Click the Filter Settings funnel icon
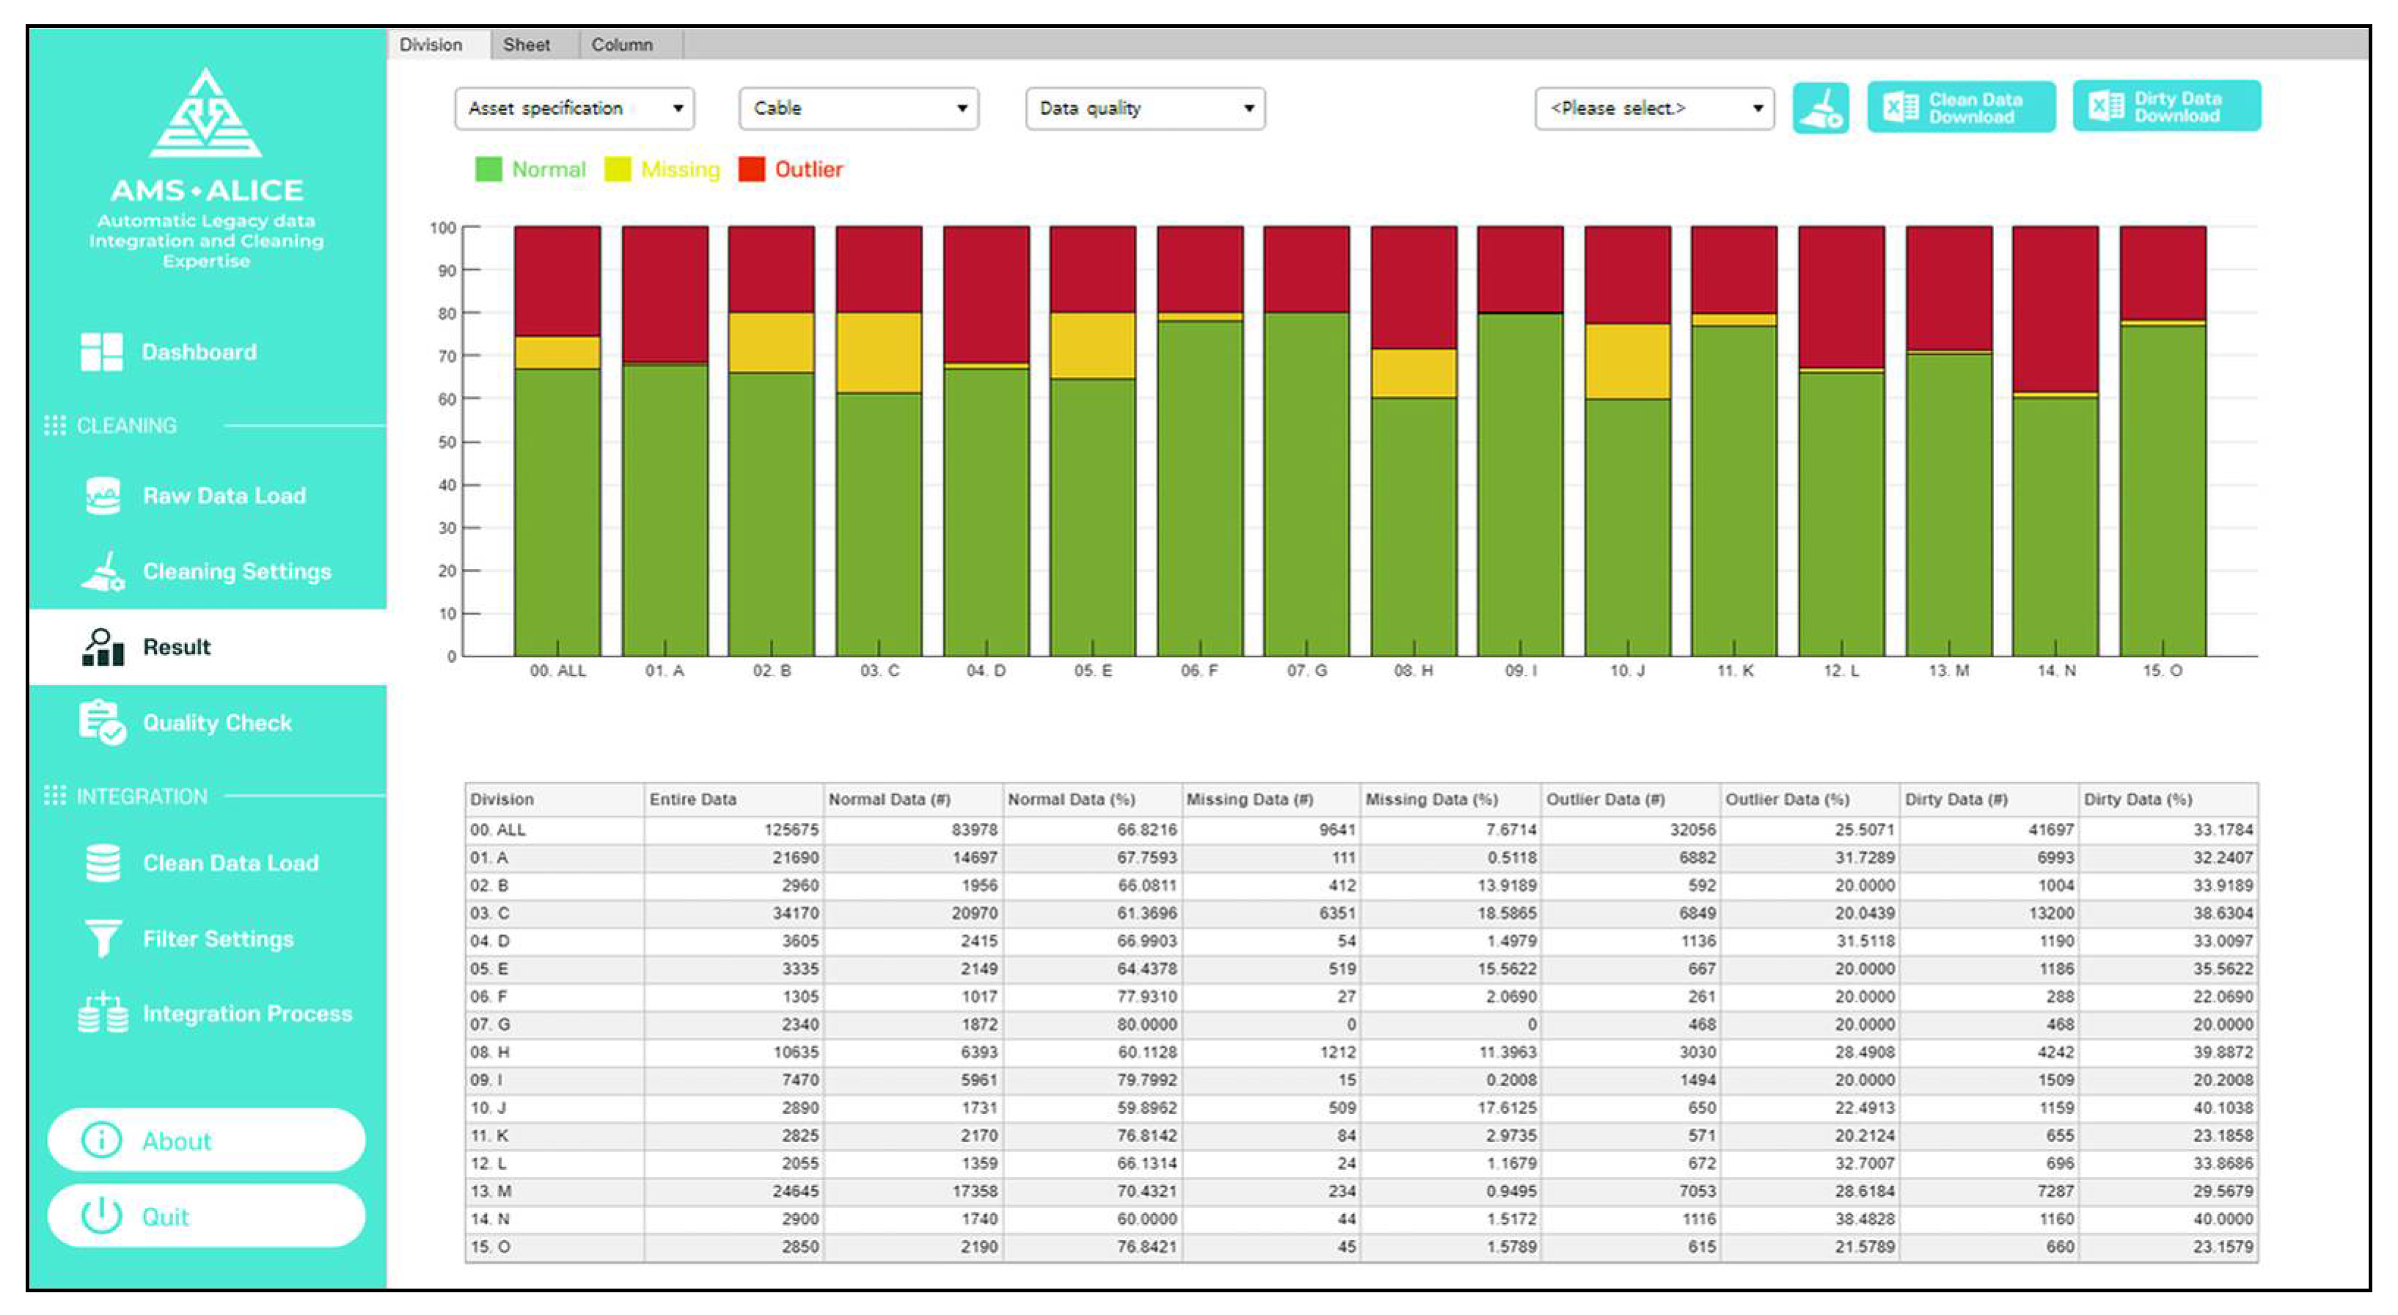Image resolution: width=2398 pixels, height=1315 pixels. [103, 938]
